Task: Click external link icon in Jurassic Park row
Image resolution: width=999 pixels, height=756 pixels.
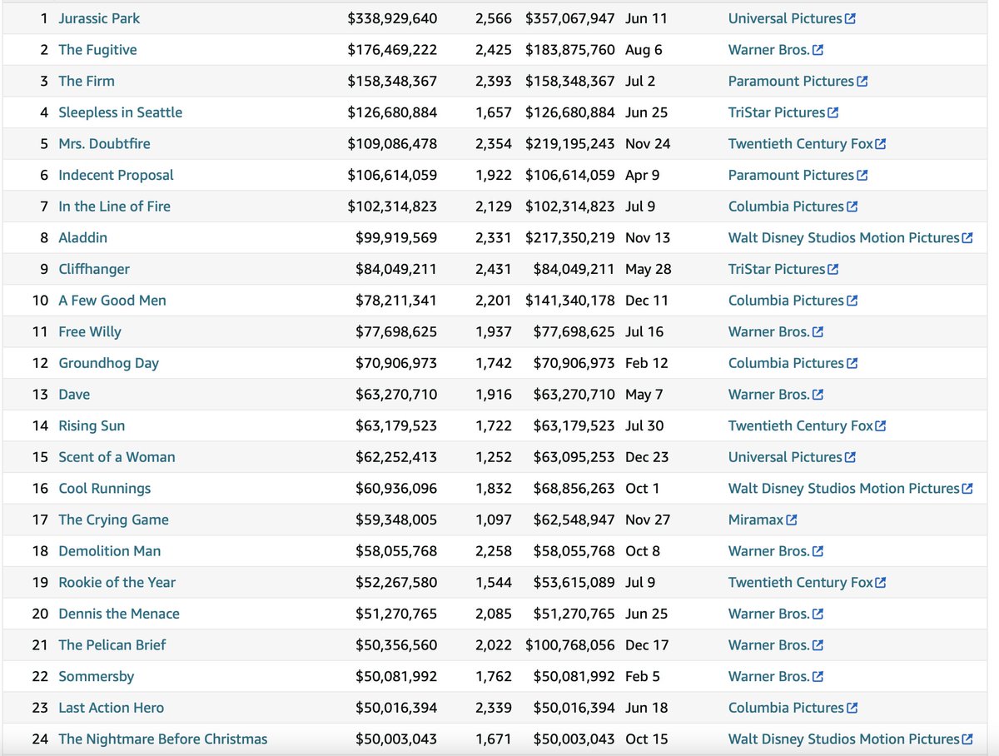Action: tap(850, 18)
